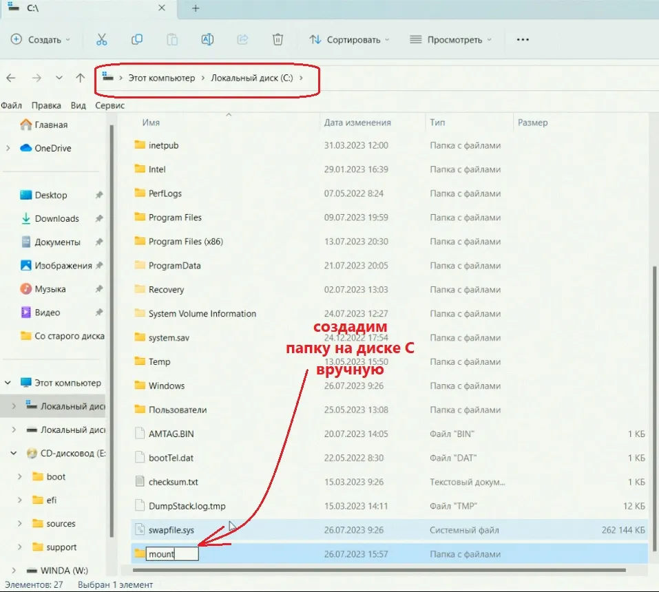Click the Rename icon in toolbar
Viewport: 659px width, 592px height.
click(207, 39)
